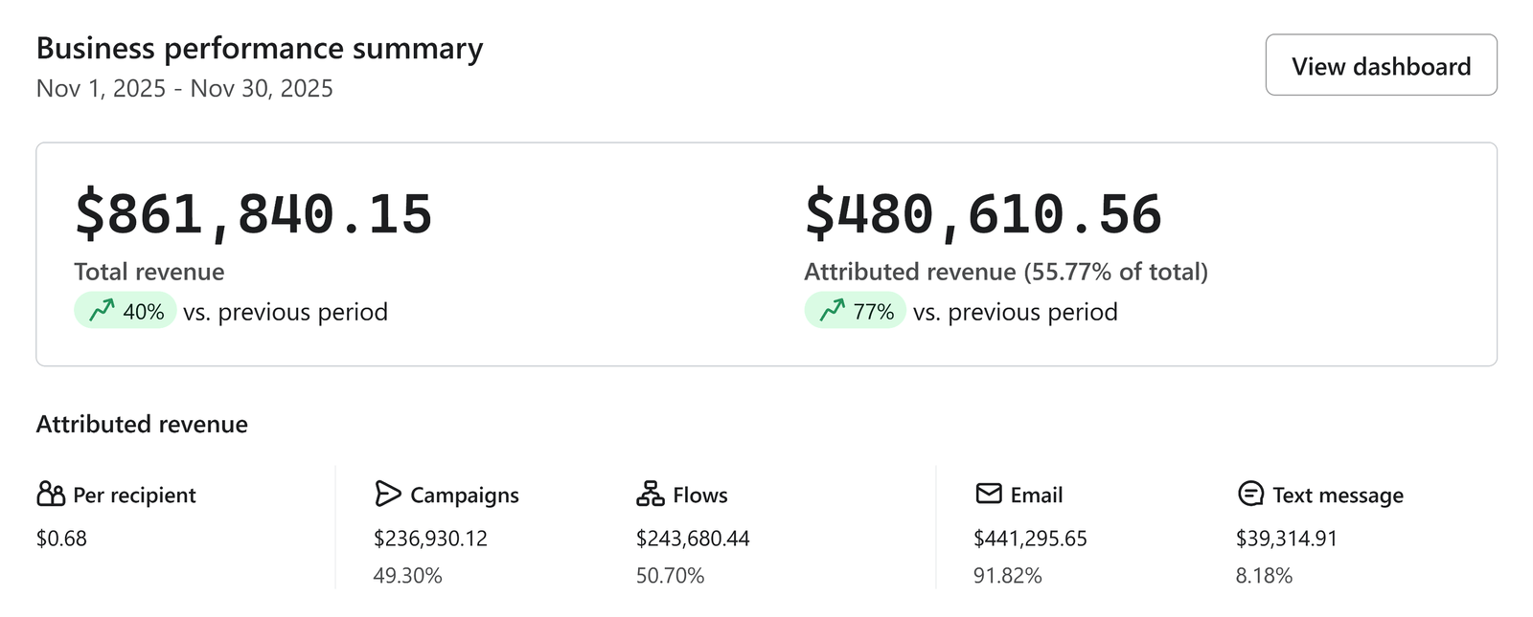
Task: Click the Per recipient people icon
Action: pos(51,494)
